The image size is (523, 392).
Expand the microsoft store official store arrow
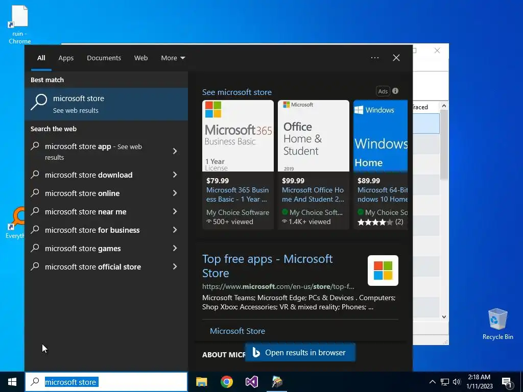(x=175, y=266)
